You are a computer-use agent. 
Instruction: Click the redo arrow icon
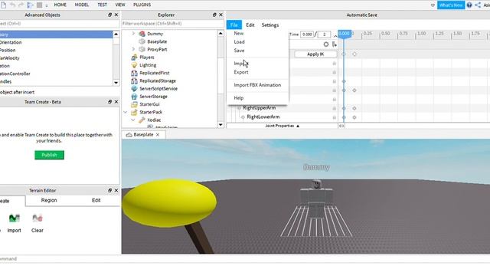(x=21, y=5)
